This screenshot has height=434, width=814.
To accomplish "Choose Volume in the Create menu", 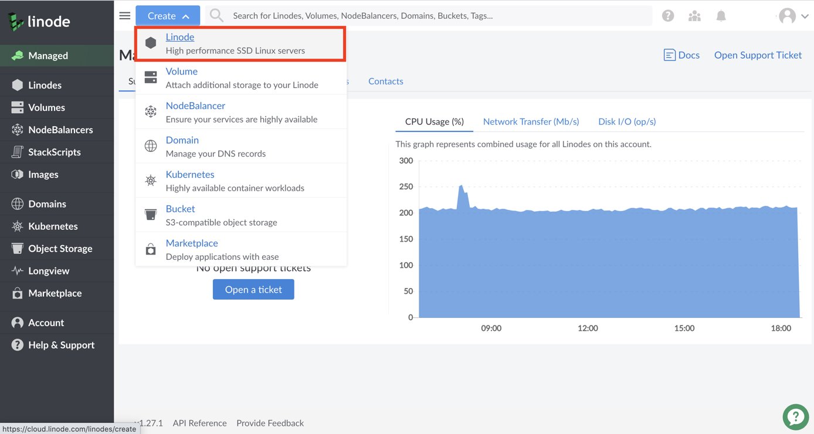I will (x=182, y=72).
